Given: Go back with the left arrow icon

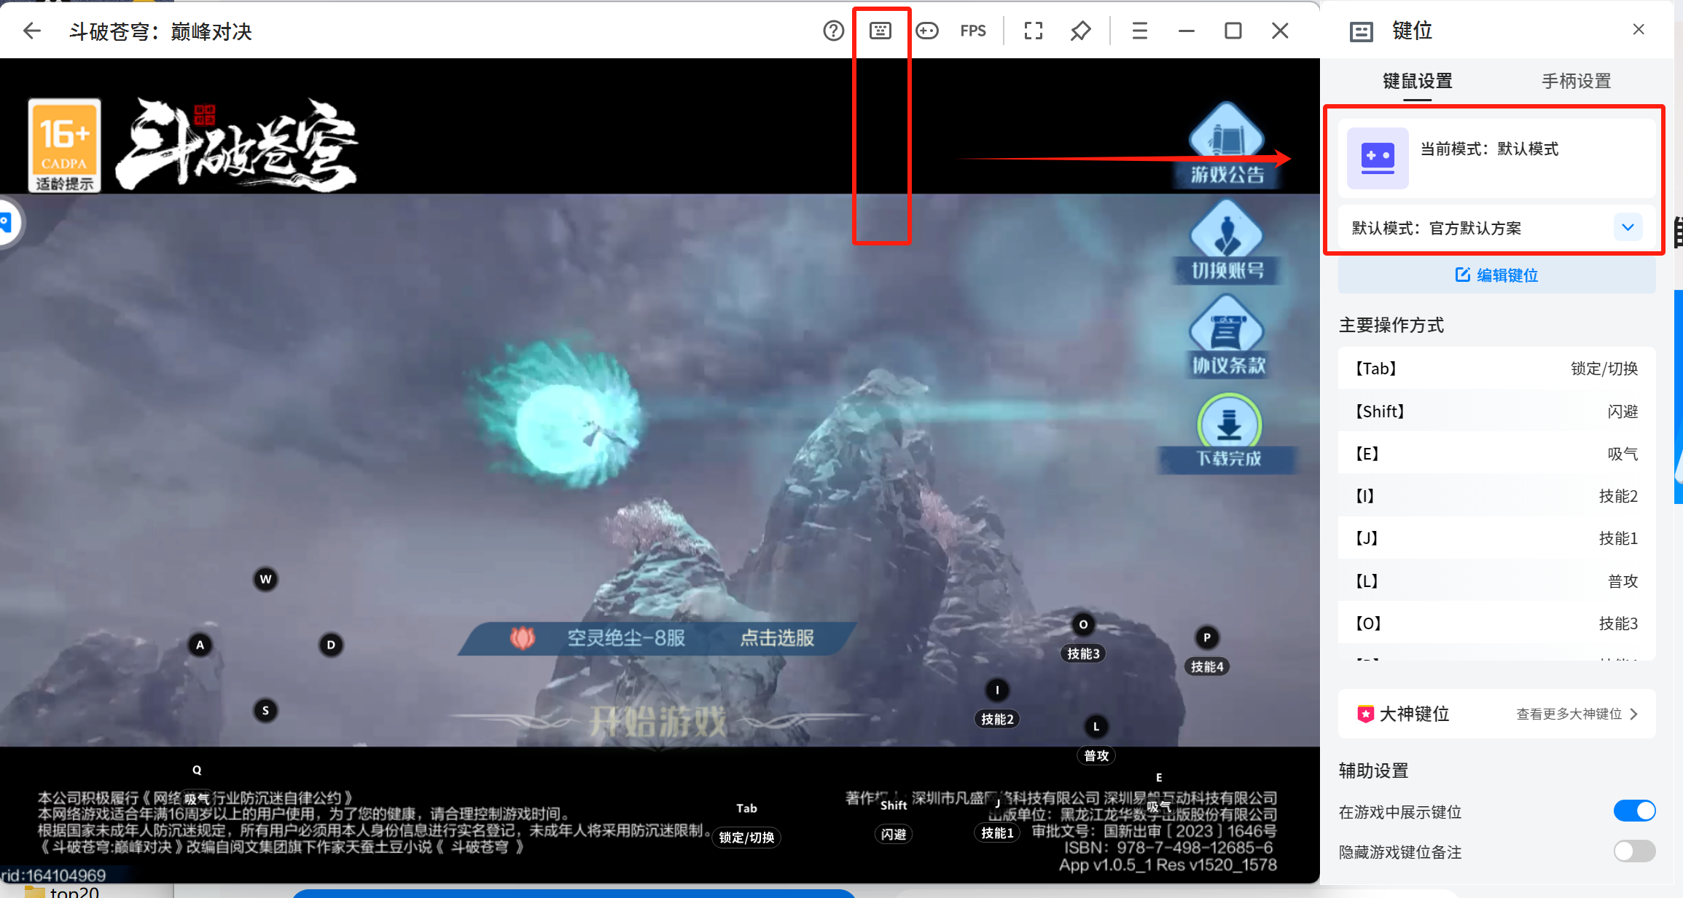Looking at the screenshot, I should coord(31,31).
